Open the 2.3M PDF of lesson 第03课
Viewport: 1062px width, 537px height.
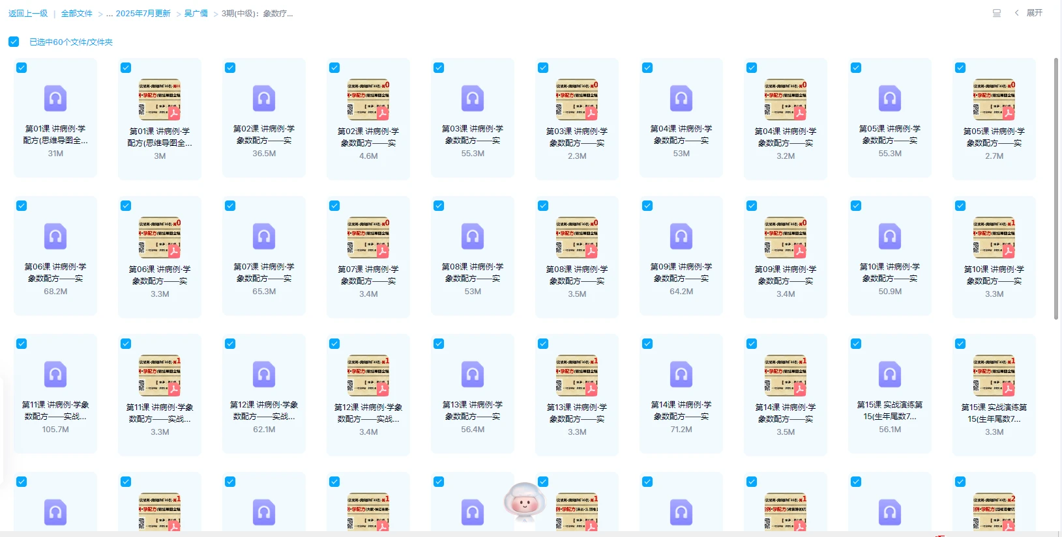(577, 100)
